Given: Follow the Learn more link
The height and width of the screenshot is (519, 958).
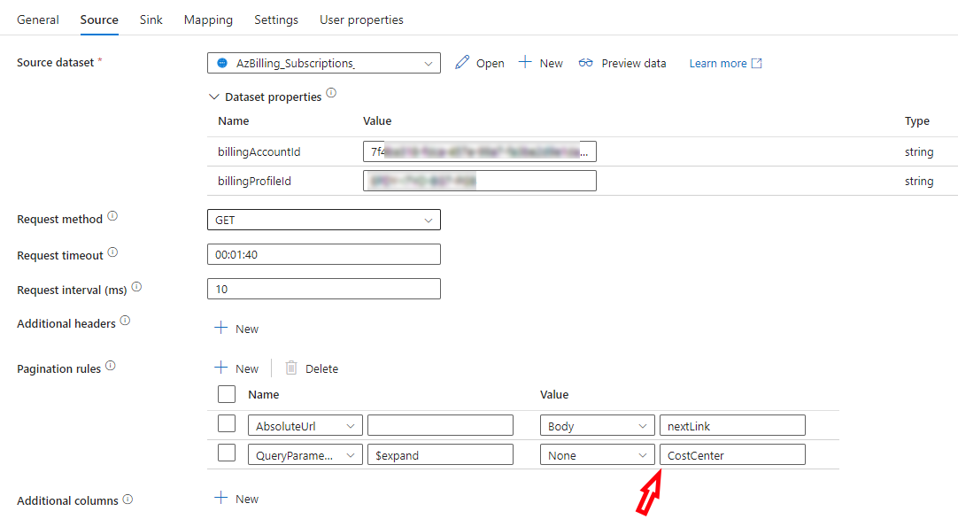Looking at the screenshot, I should [716, 63].
